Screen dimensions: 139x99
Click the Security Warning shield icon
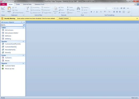coord(2,18)
